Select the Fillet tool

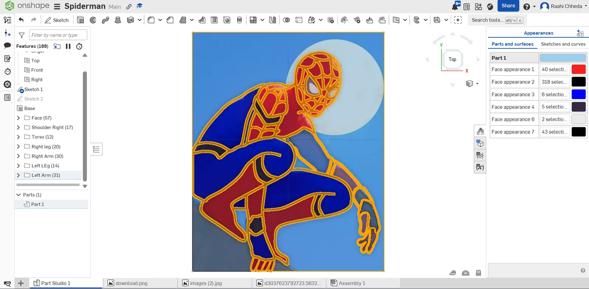[151, 20]
